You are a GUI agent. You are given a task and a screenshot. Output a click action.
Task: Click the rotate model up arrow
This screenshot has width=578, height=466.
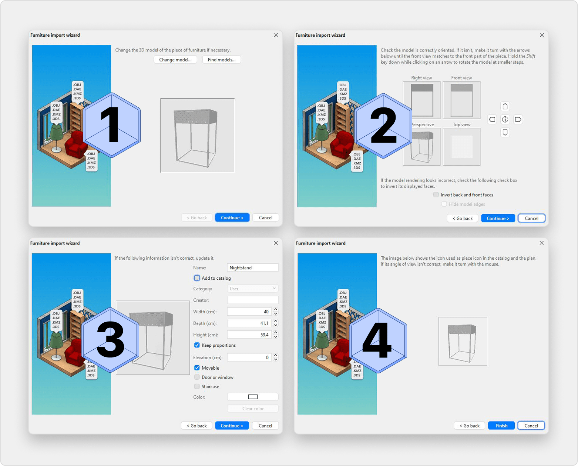click(x=505, y=107)
